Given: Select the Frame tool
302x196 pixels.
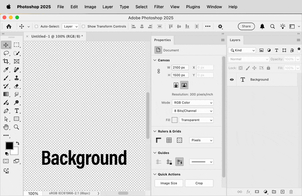Looking at the screenshot, I should 17,61.
